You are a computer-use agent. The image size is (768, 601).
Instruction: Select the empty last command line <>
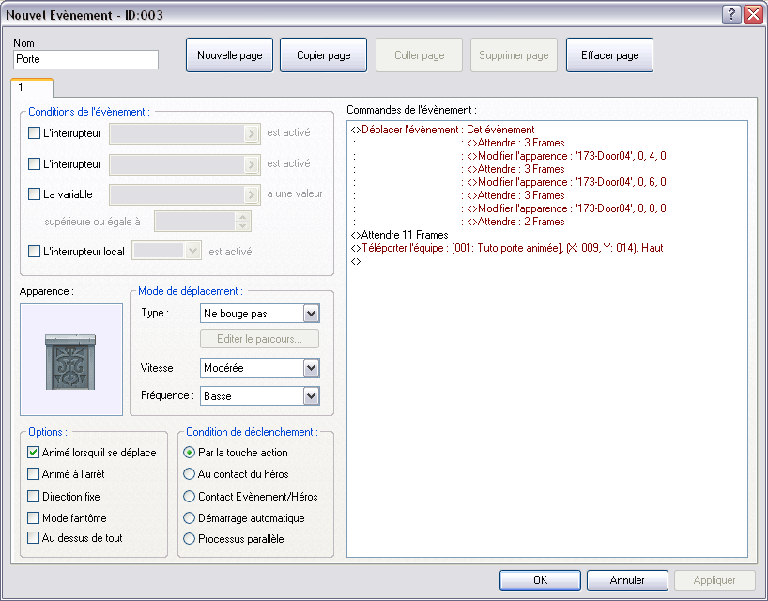(356, 261)
